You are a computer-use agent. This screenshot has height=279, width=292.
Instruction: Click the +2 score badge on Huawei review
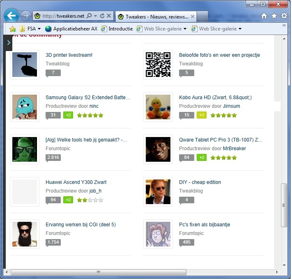pos(68,200)
